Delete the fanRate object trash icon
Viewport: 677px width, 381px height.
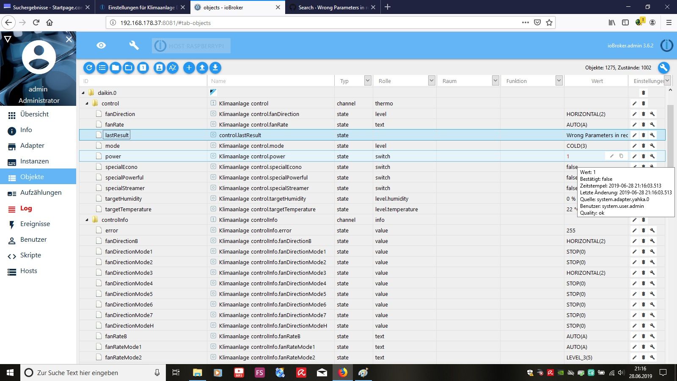[x=644, y=124]
